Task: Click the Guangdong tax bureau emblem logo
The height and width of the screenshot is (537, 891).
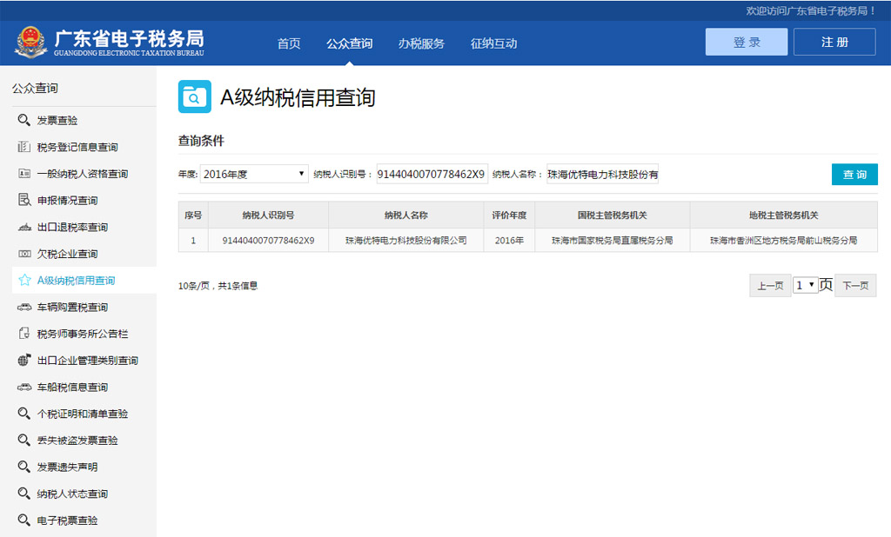Action: (31, 42)
